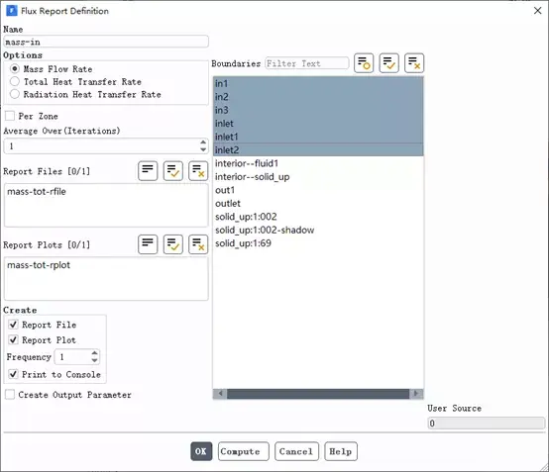Deselect all Report Plots using the X icon
549x472 pixels.
[198, 244]
